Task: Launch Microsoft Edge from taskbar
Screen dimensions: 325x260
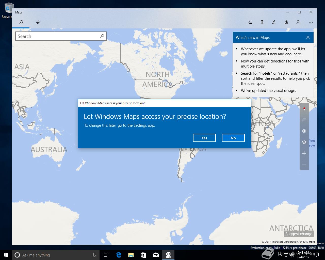Action: coord(119,255)
